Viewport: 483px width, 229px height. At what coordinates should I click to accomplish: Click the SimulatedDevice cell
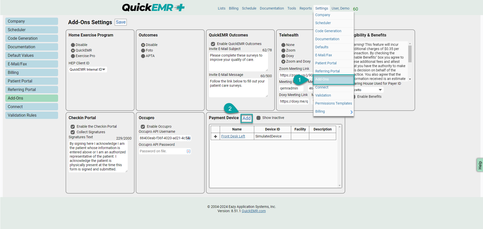[272, 136]
